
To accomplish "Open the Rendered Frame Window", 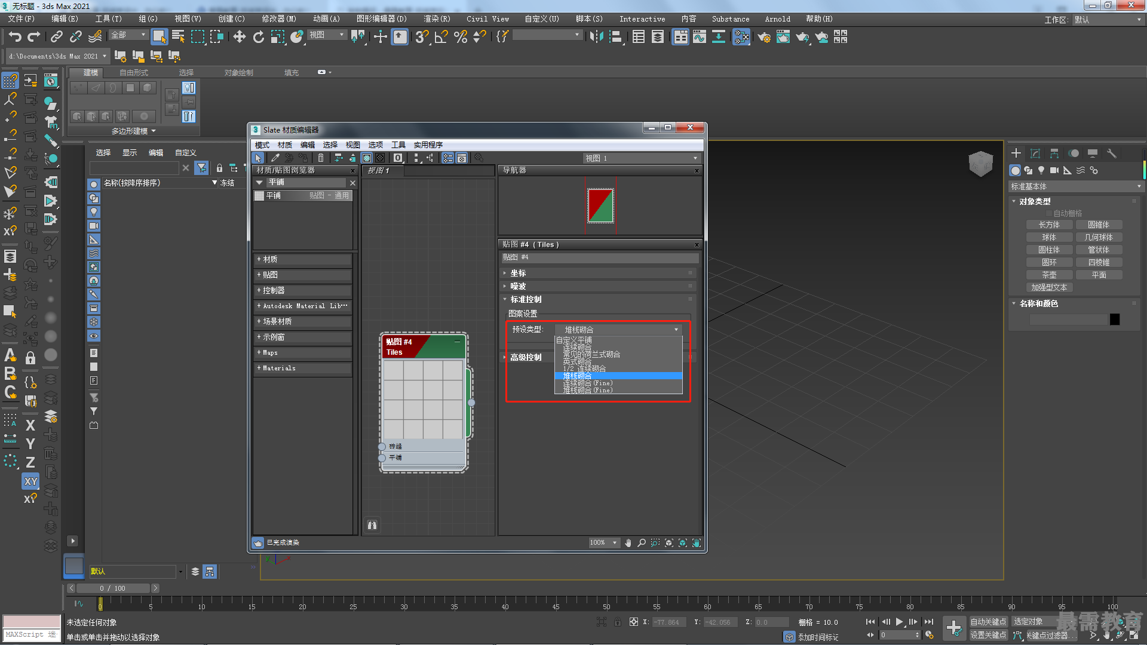I will pos(783,37).
